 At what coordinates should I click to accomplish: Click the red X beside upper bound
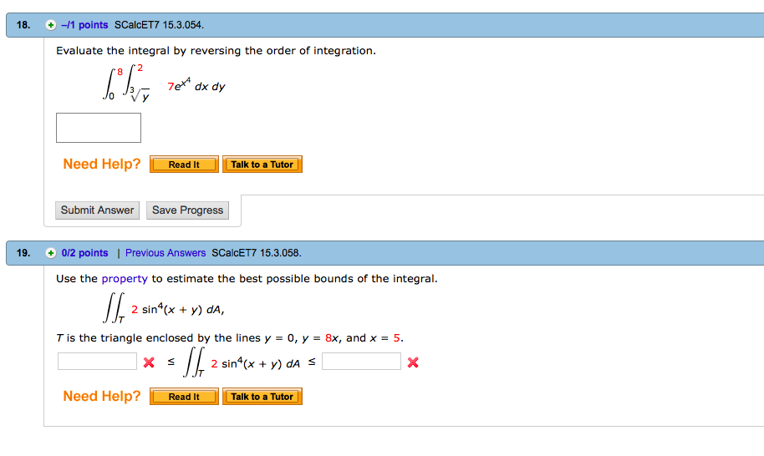pos(413,362)
